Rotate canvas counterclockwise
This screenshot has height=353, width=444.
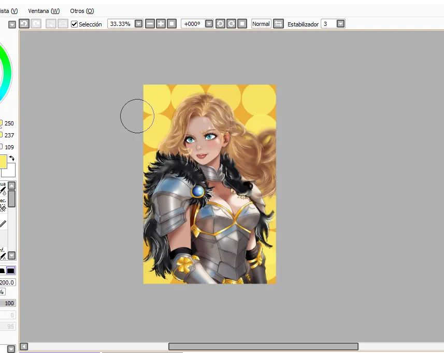coord(220,24)
